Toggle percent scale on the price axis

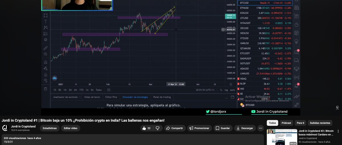[221, 90]
